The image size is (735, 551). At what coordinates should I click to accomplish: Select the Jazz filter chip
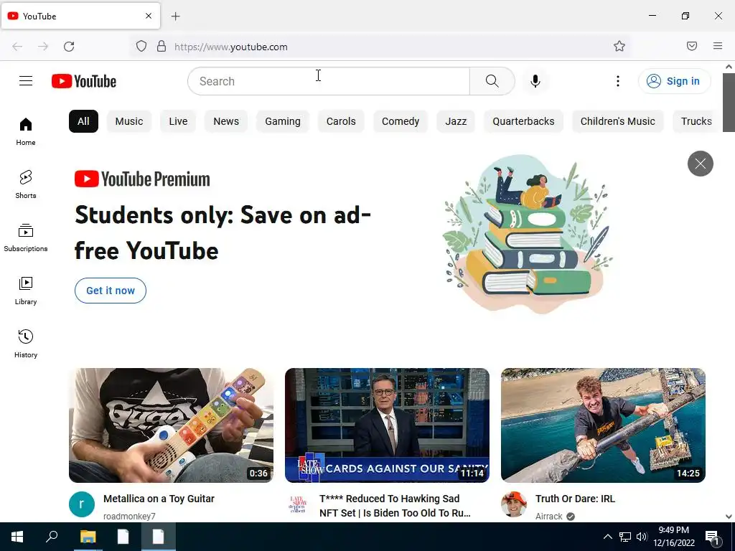(456, 121)
